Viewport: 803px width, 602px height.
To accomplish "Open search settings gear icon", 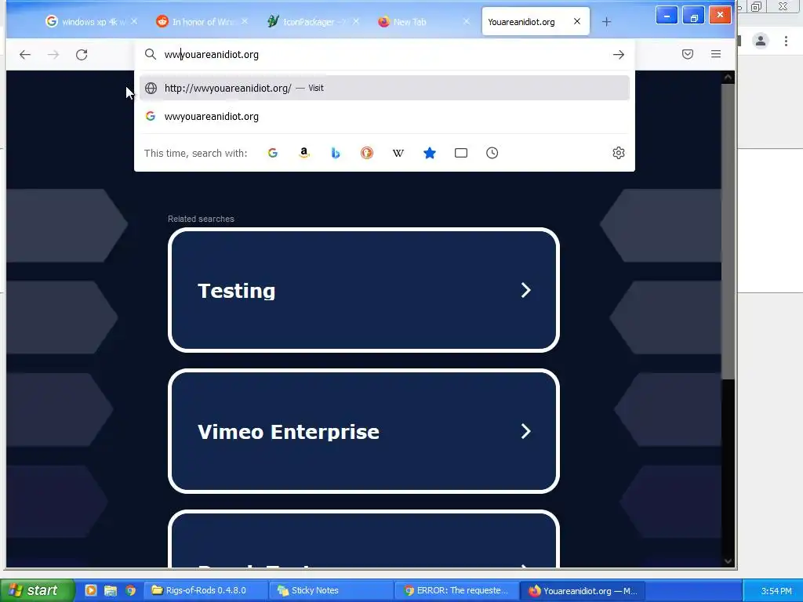I will [619, 153].
